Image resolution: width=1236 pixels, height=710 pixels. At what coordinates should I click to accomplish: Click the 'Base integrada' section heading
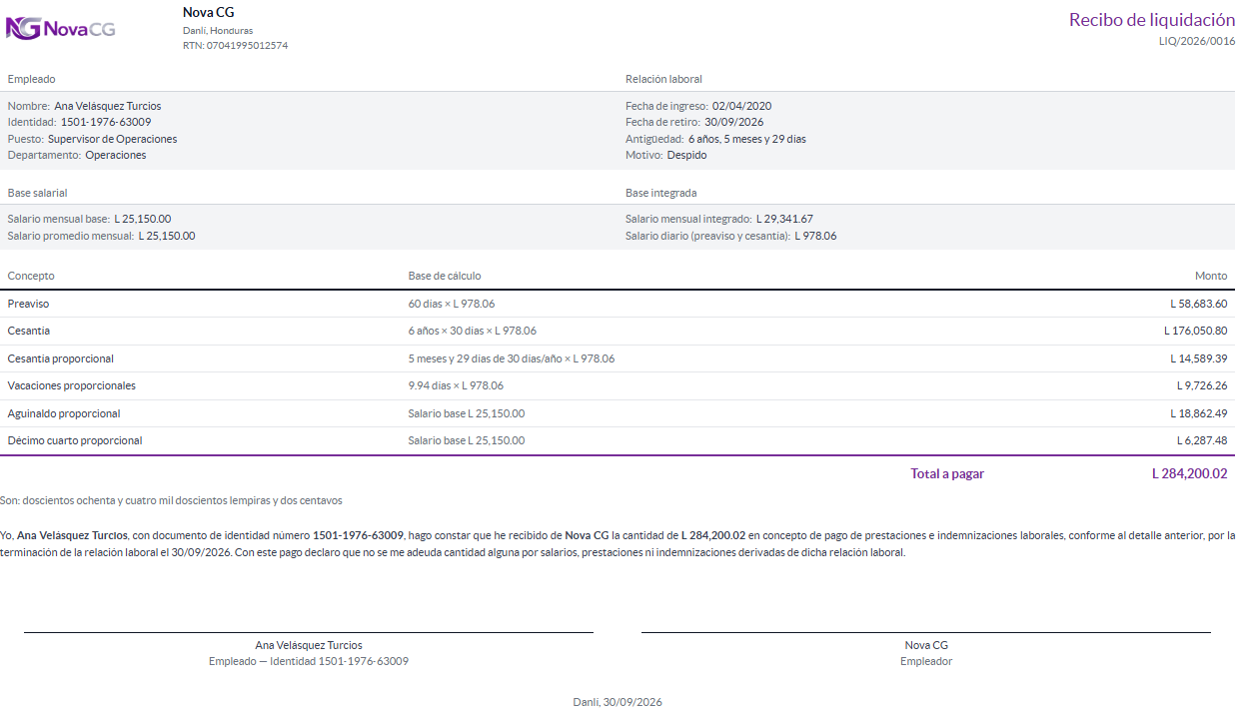point(661,193)
